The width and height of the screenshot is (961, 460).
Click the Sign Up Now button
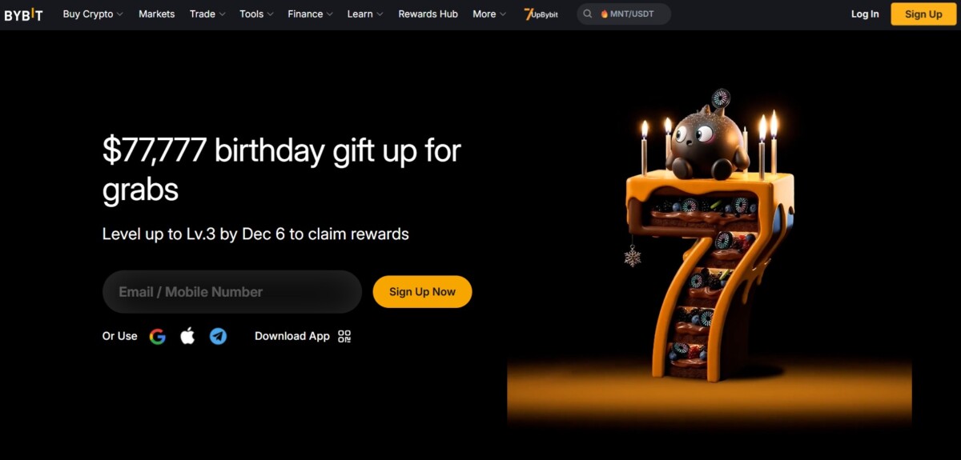[422, 292]
